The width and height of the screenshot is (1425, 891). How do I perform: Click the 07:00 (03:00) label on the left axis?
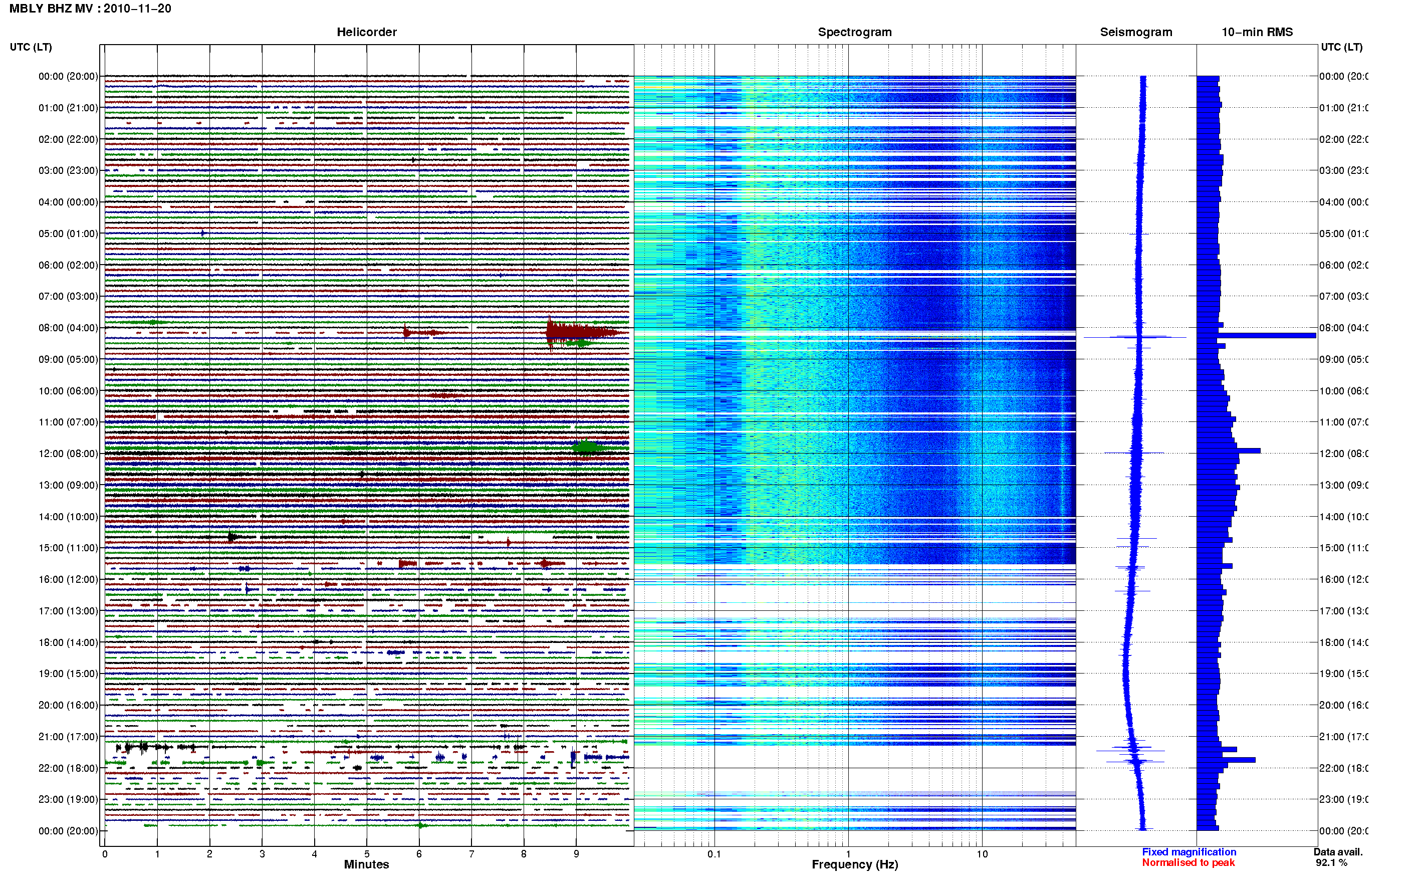coord(68,296)
